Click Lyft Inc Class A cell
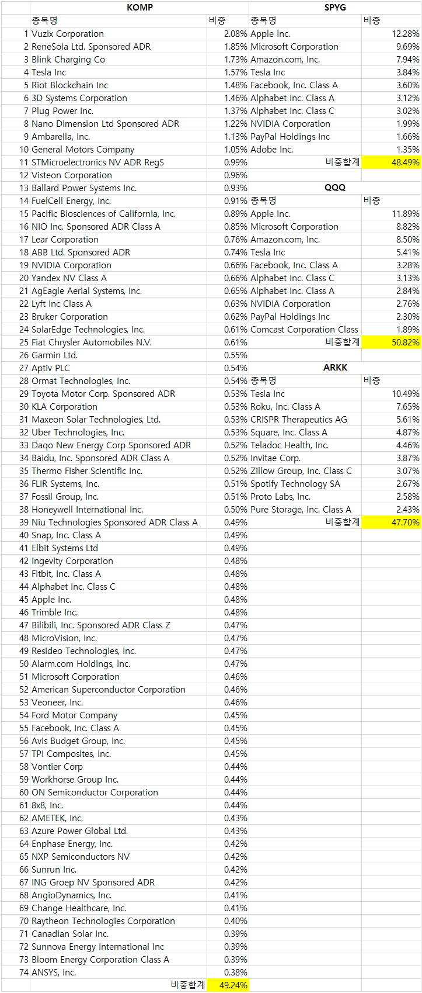The height and width of the screenshot is (993, 422). coord(118,304)
